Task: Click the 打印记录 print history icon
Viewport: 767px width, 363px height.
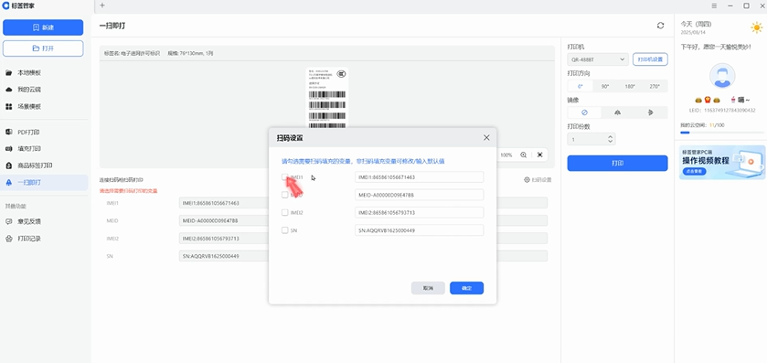Action: pos(9,239)
